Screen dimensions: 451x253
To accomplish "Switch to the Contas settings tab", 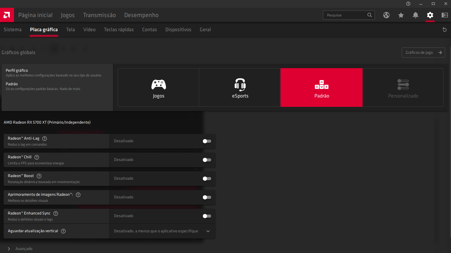I will tap(149, 30).
